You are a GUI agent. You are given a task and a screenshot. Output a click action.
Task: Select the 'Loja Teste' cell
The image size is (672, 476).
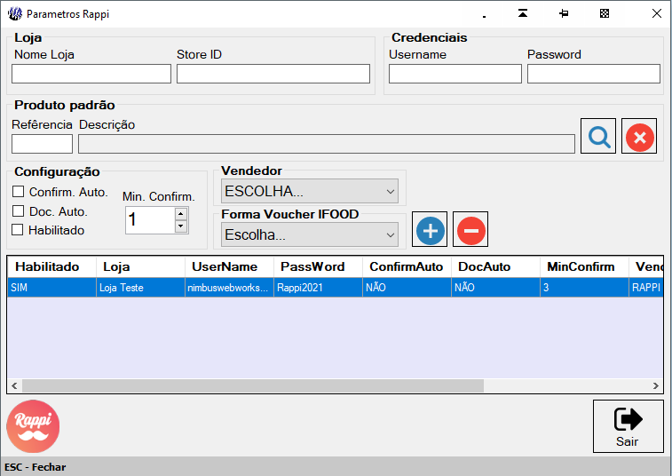(140, 288)
